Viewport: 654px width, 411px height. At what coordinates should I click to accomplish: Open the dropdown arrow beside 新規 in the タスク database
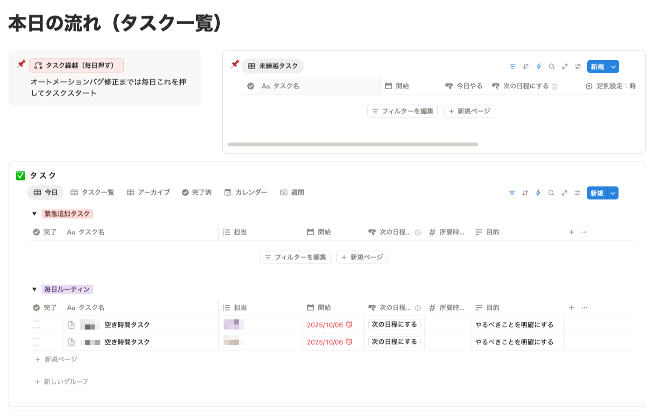613,193
